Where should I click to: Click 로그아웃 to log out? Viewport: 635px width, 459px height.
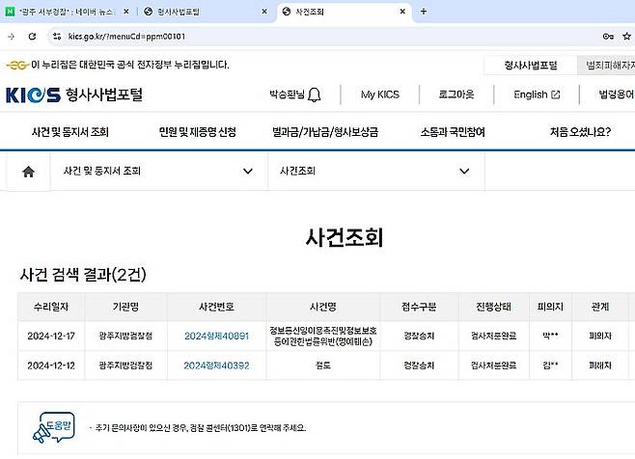[x=456, y=94]
